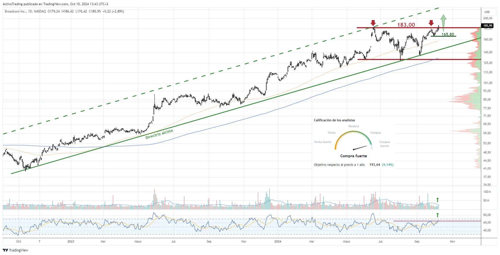Click the 200,00 price axis label
Screen dimensions: 500x255
click(488, 18)
